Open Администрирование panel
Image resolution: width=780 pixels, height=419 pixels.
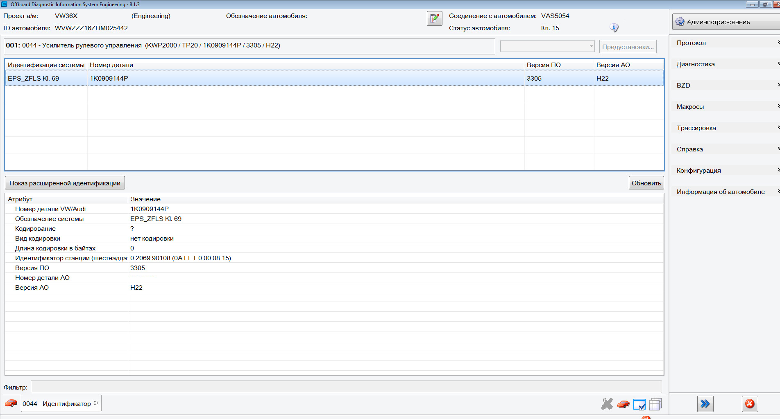click(726, 22)
